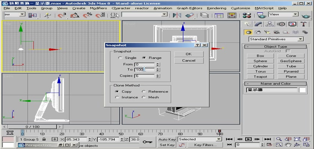The image size is (314, 149).
Task: Open the Selected key filter dropdown
Action: pos(219,139)
